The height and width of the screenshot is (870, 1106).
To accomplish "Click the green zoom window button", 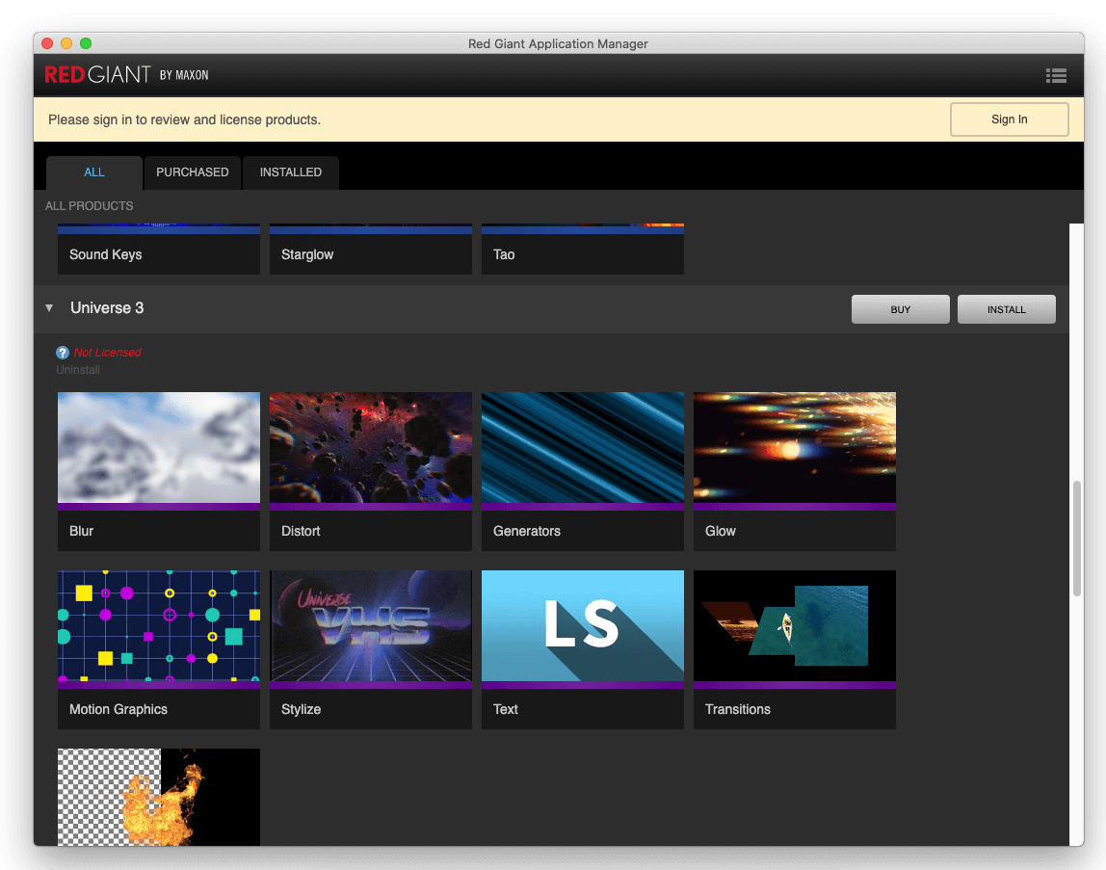I will coord(86,43).
